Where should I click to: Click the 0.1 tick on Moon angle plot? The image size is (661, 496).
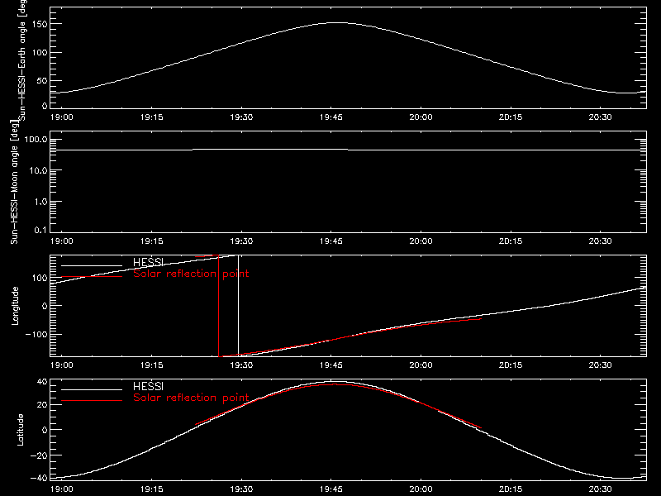(x=40, y=231)
